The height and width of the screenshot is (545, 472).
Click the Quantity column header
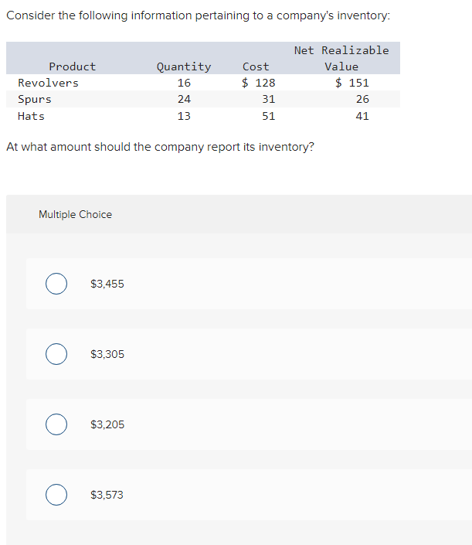coord(184,66)
